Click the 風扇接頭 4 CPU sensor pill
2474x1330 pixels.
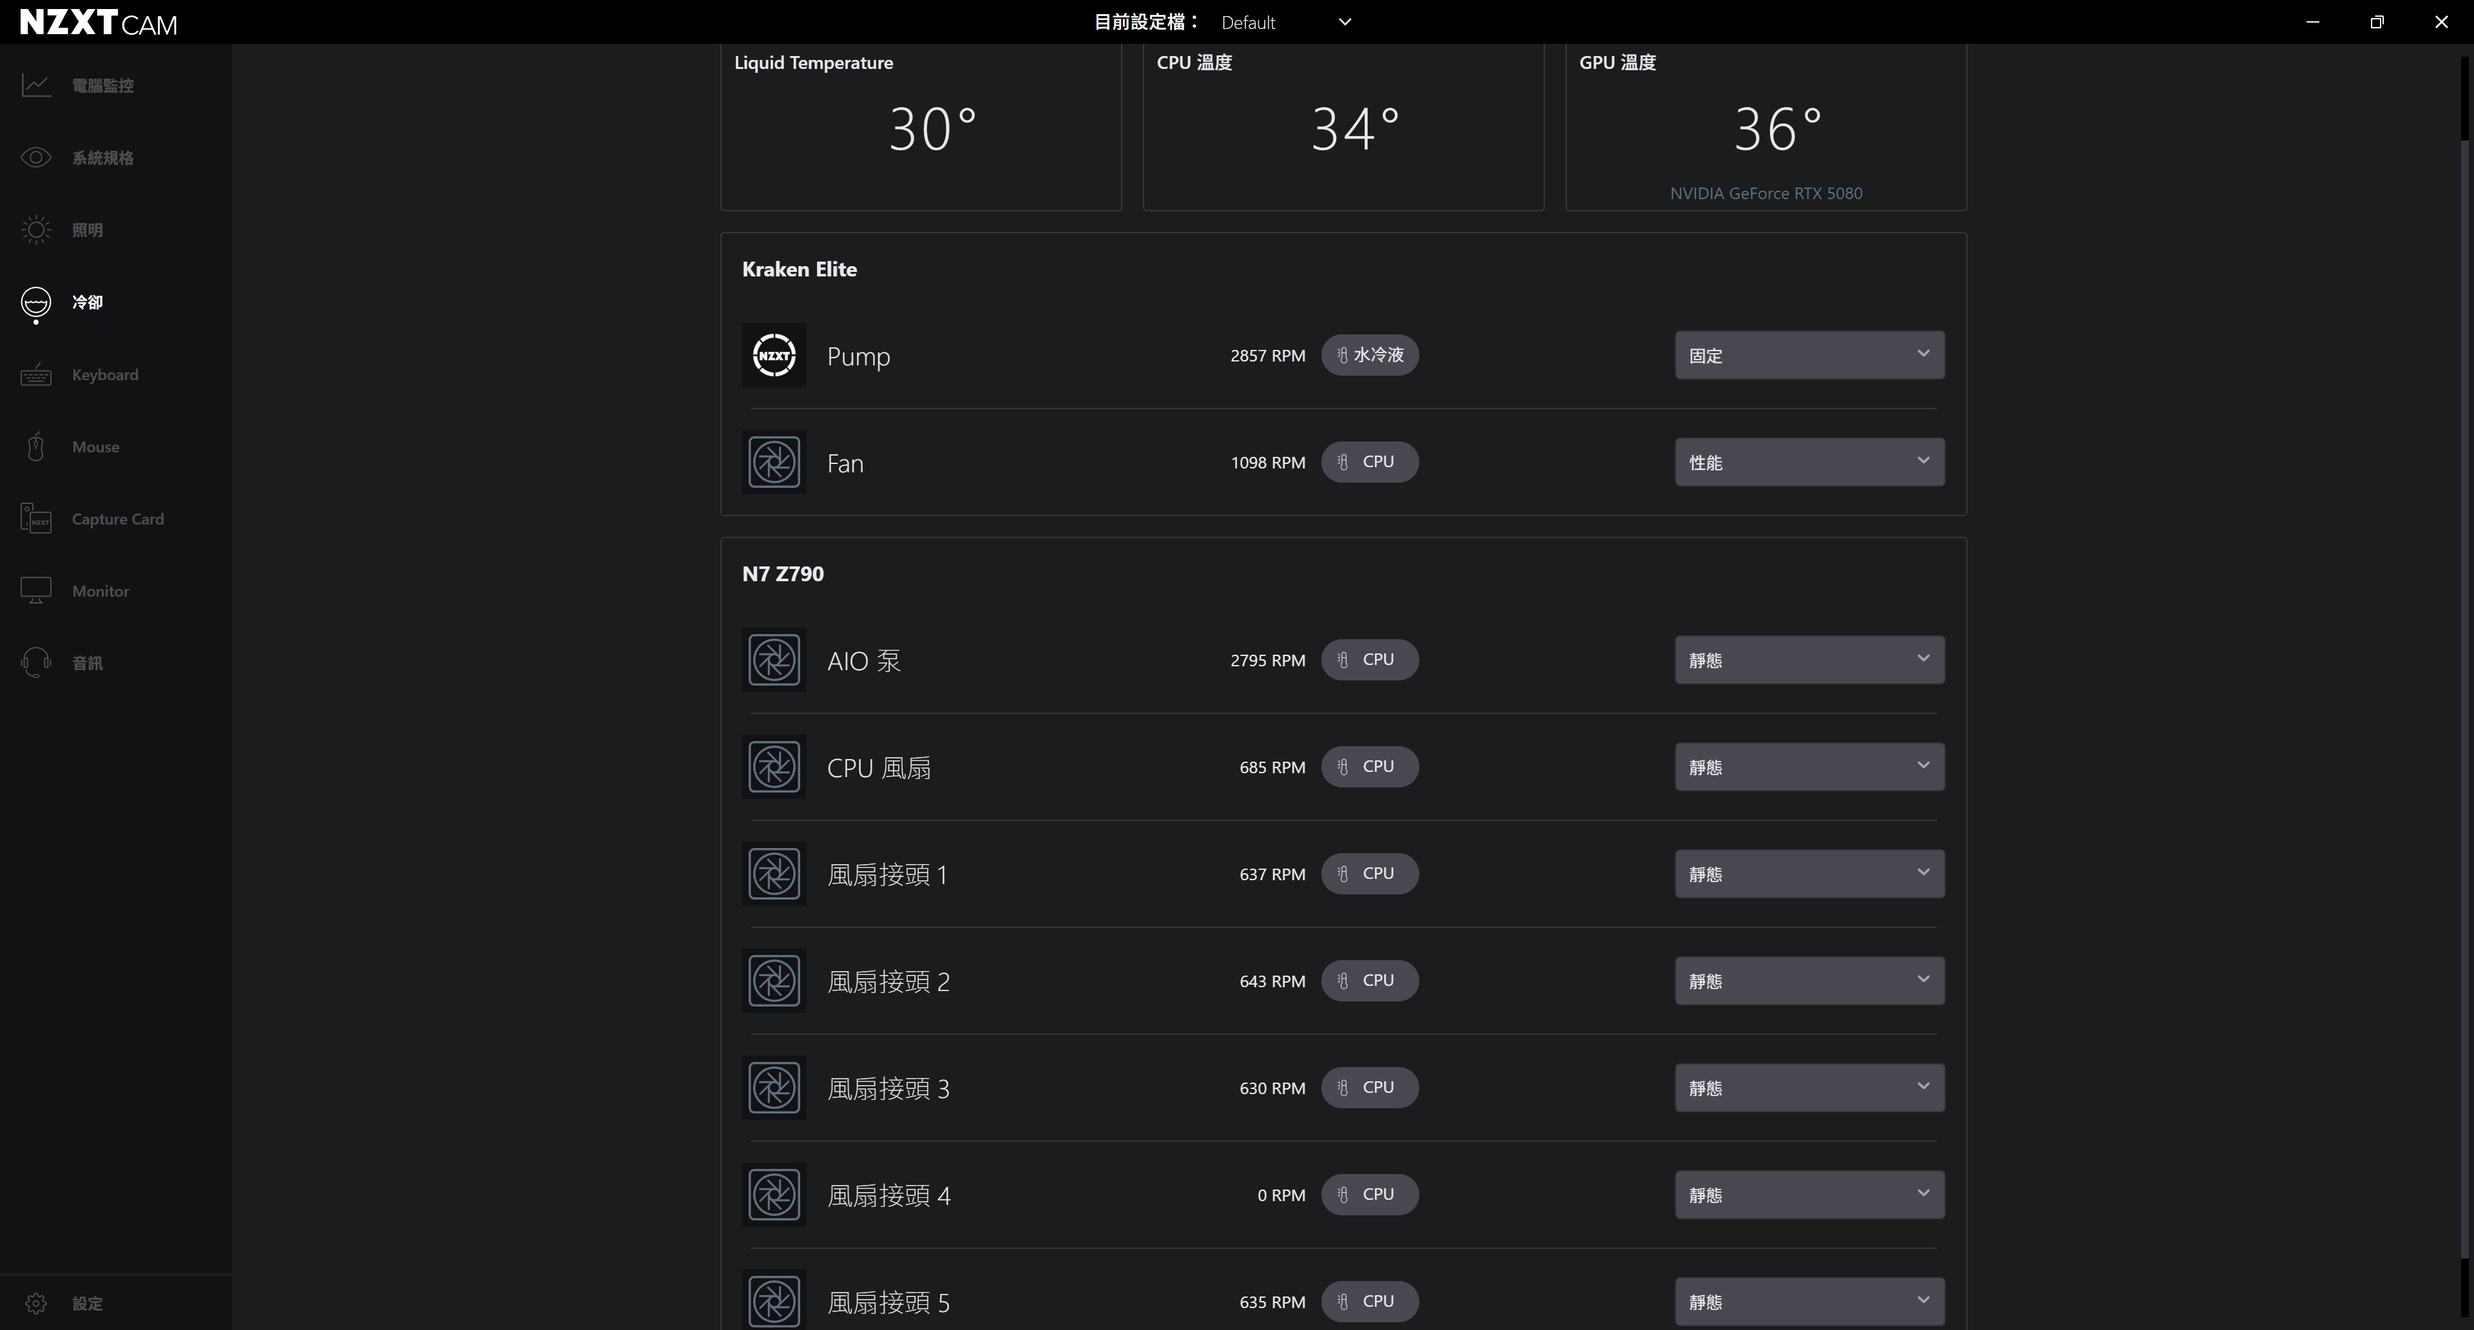click(1370, 1195)
